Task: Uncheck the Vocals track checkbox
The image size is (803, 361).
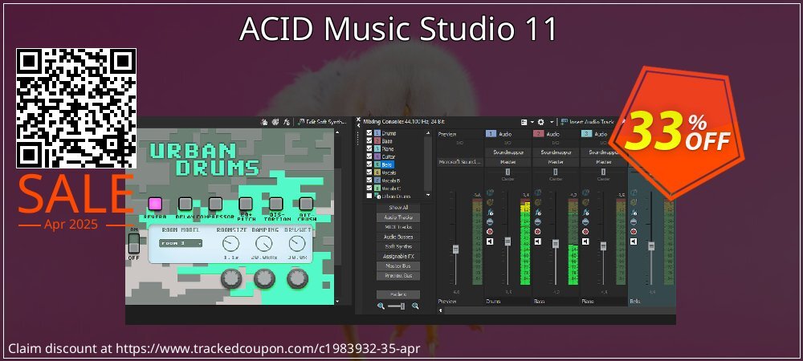Action: [369, 172]
